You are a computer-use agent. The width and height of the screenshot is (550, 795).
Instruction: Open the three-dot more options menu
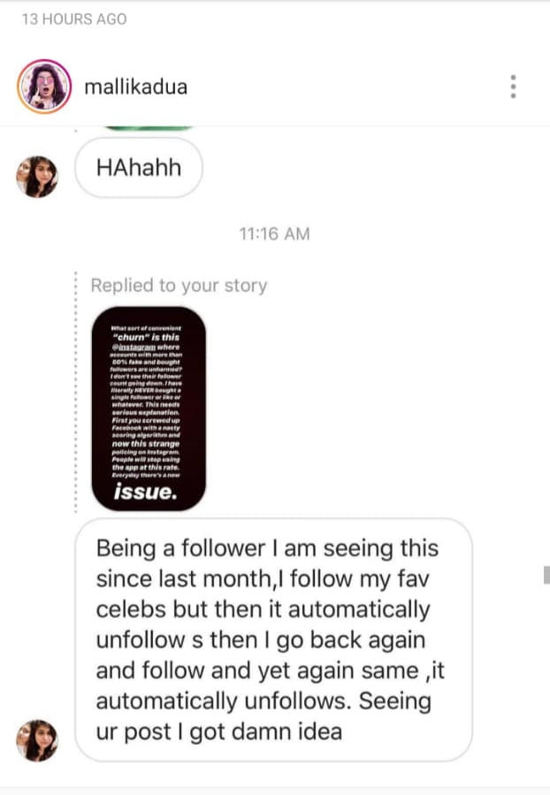513,87
